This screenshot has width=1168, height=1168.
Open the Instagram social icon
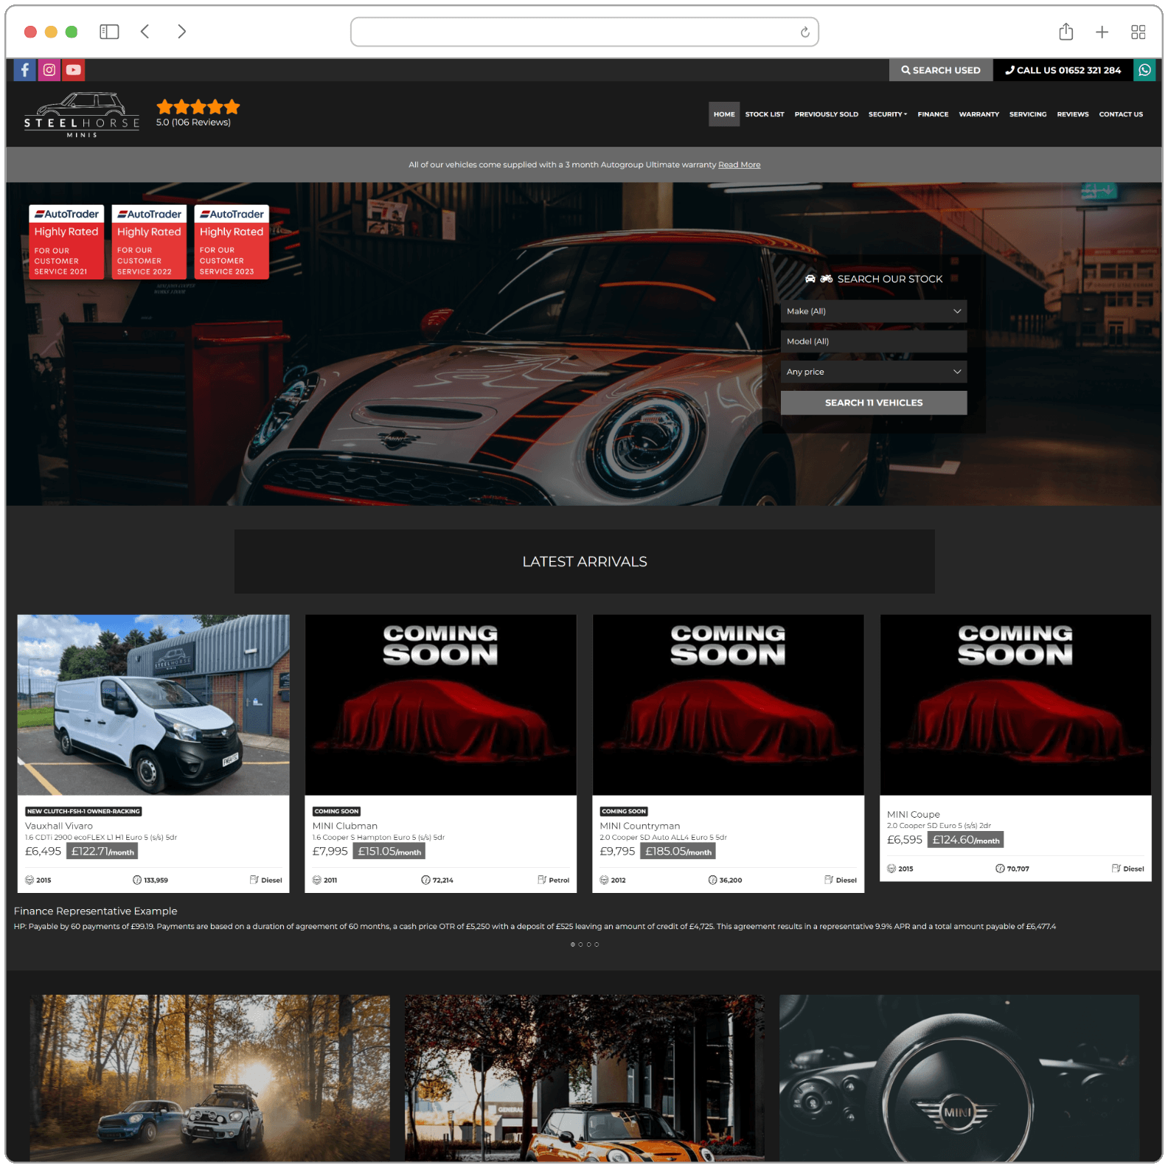(49, 70)
